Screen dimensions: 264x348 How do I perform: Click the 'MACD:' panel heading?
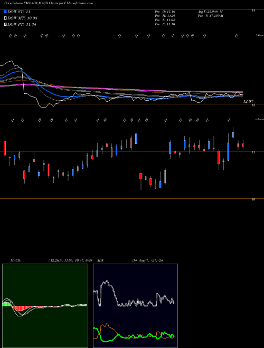coord(16,260)
